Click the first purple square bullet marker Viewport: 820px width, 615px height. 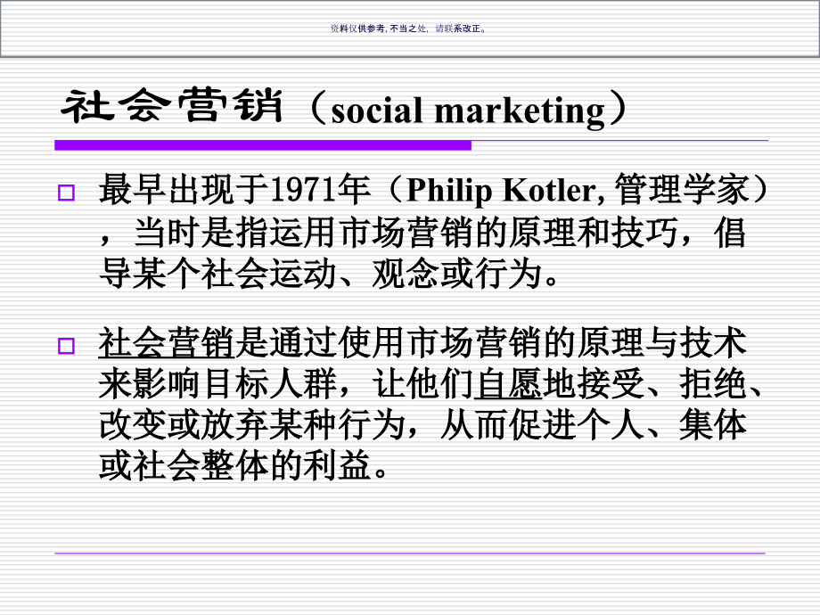click(x=66, y=193)
